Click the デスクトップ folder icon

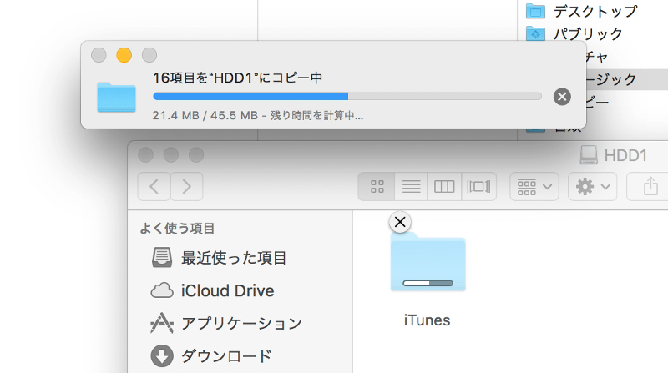(x=535, y=12)
